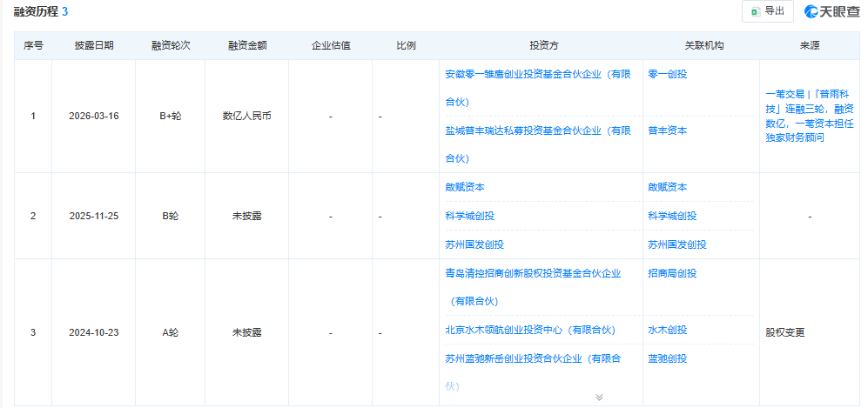
Task: Click 零一创投 related institution link
Action: (x=667, y=75)
